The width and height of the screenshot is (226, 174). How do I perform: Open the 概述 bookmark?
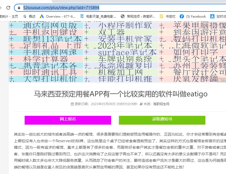29,17
